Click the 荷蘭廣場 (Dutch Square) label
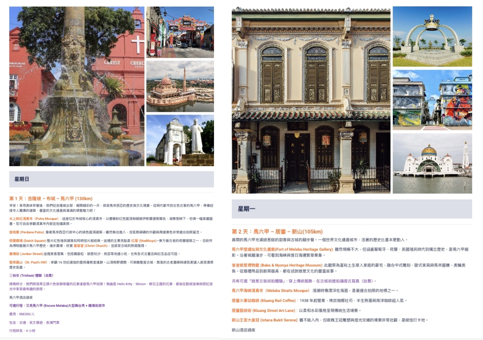This screenshot has width=483, height=340. coord(28,241)
